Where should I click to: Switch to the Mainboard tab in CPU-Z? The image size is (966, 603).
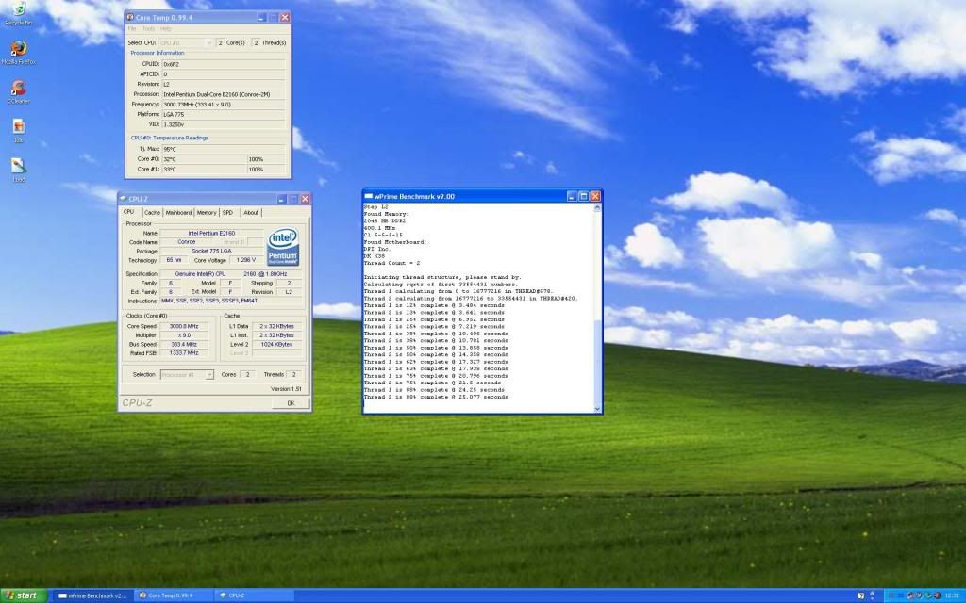[x=178, y=212]
